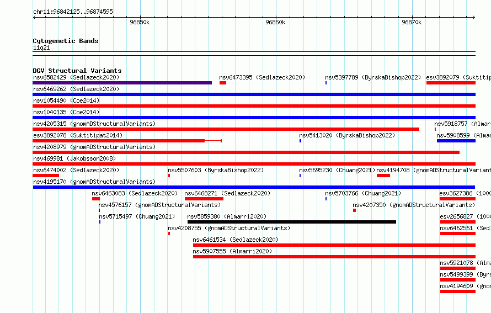Image resolution: width=491 pixels, height=313 pixels.
Task: Select the red nsv5907555 variant bar
Action: (x=334, y=257)
